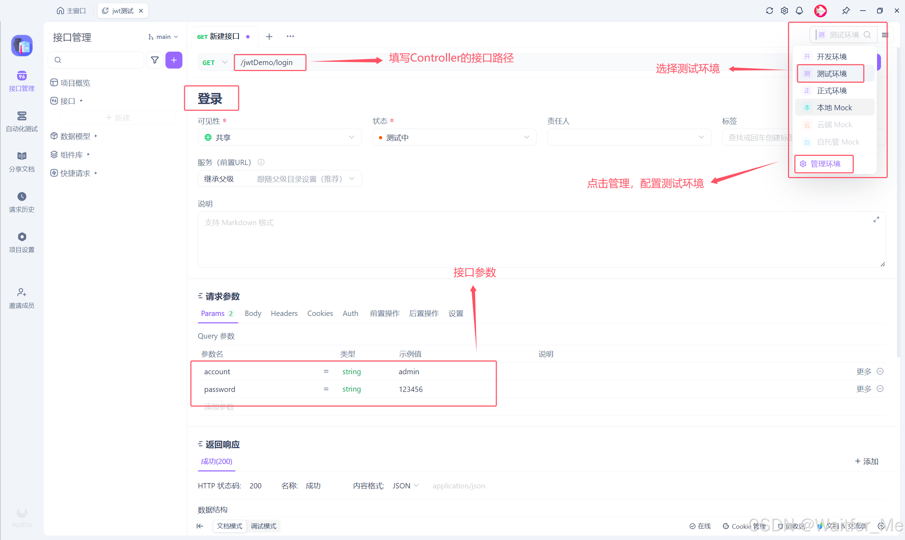Viewport: 905px width, 540px height.
Task: Choose 本地 Mock from the environment list
Action: pos(835,108)
